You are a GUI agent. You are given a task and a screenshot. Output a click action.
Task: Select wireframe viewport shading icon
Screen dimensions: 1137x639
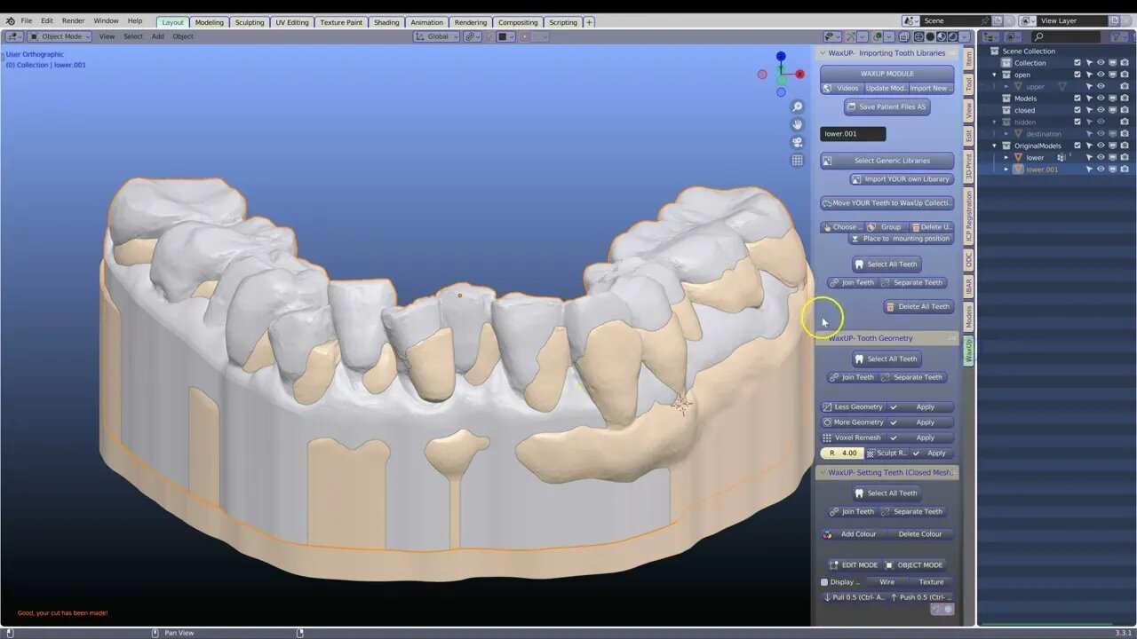(x=918, y=36)
